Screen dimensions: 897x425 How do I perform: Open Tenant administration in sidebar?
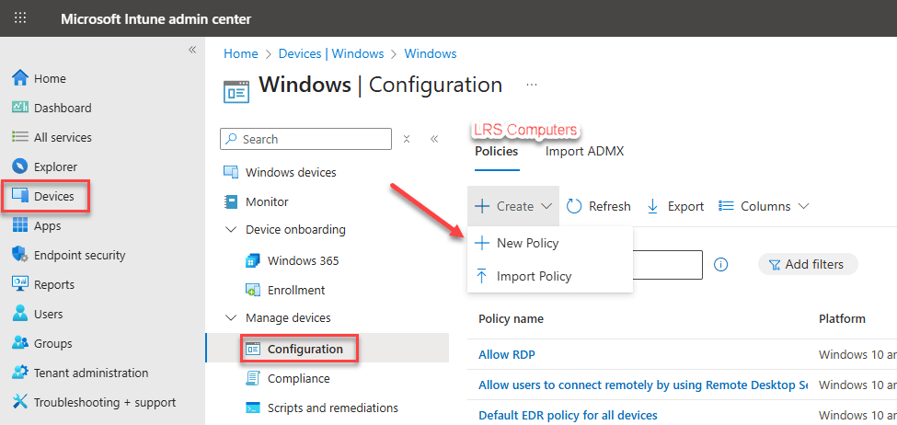point(90,373)
